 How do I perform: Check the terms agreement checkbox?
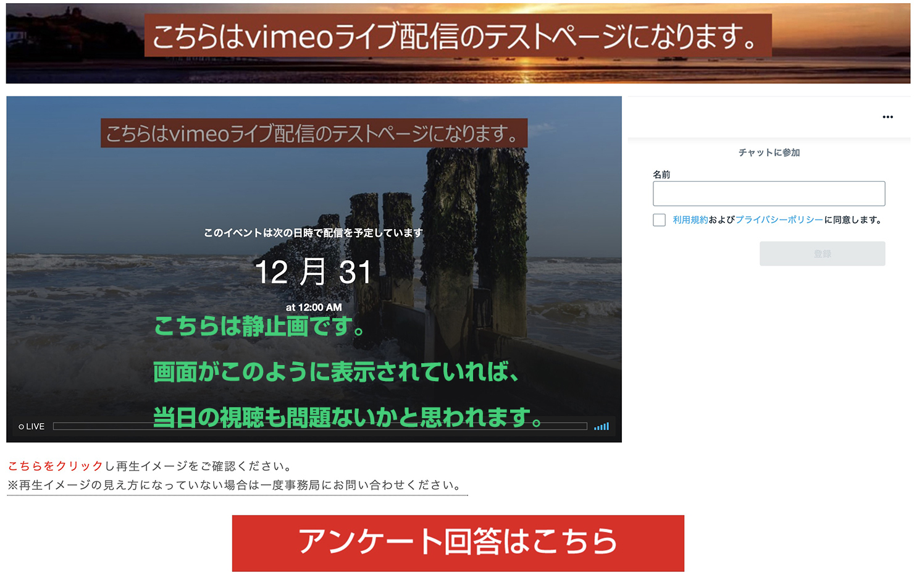659,220
